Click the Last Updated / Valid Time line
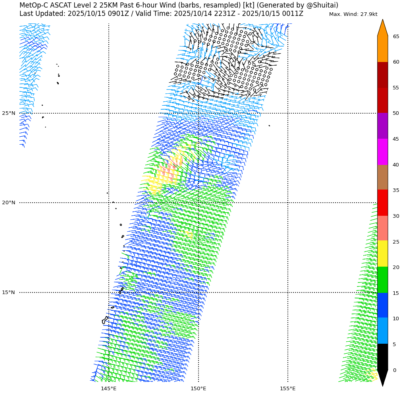The height and width of the screenshot is (393, 401). coord(161,14)
